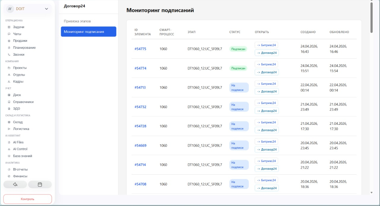Click На подписи badge in row #54713
Screen dimensions: 380x206
coord(239,87)
